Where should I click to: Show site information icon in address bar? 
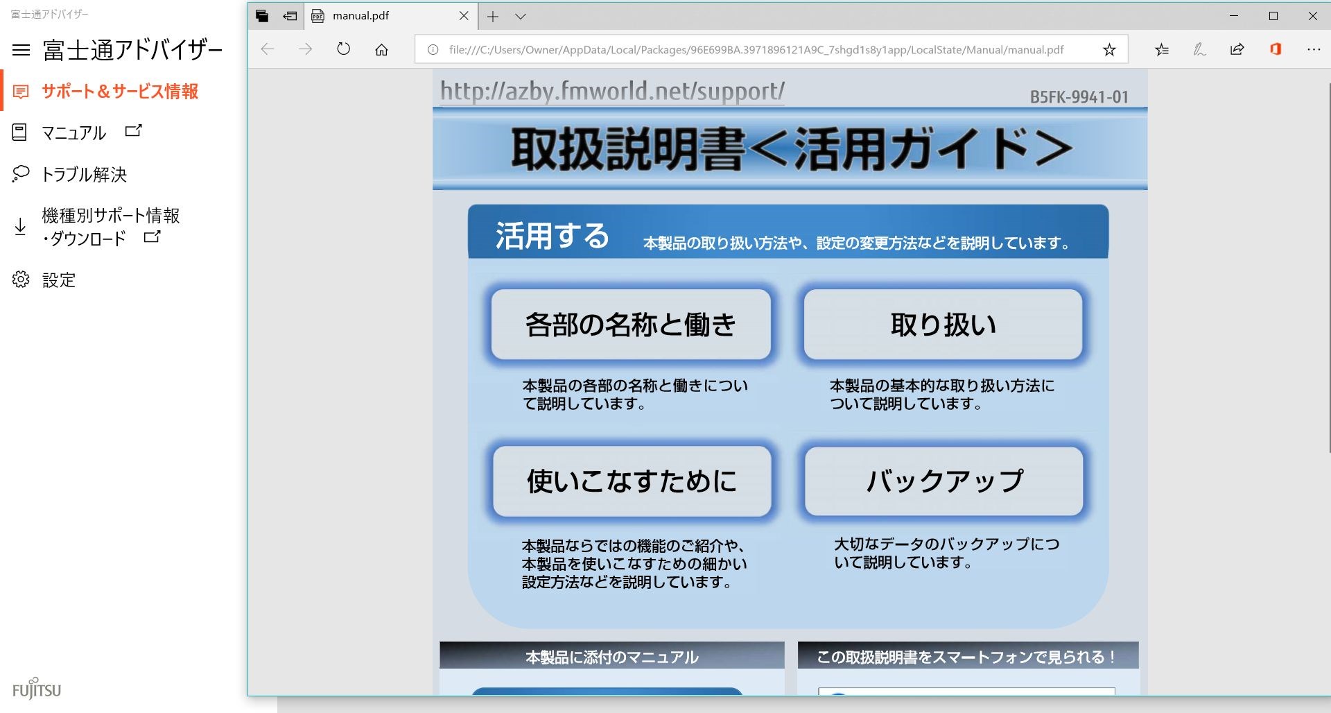(433, 50)
